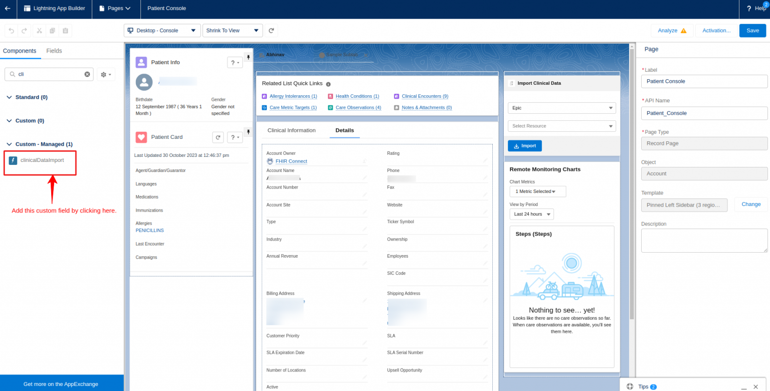Open Desktop - Console form factor dropdown
The image size is (770, 391).
tap(162, 31)
